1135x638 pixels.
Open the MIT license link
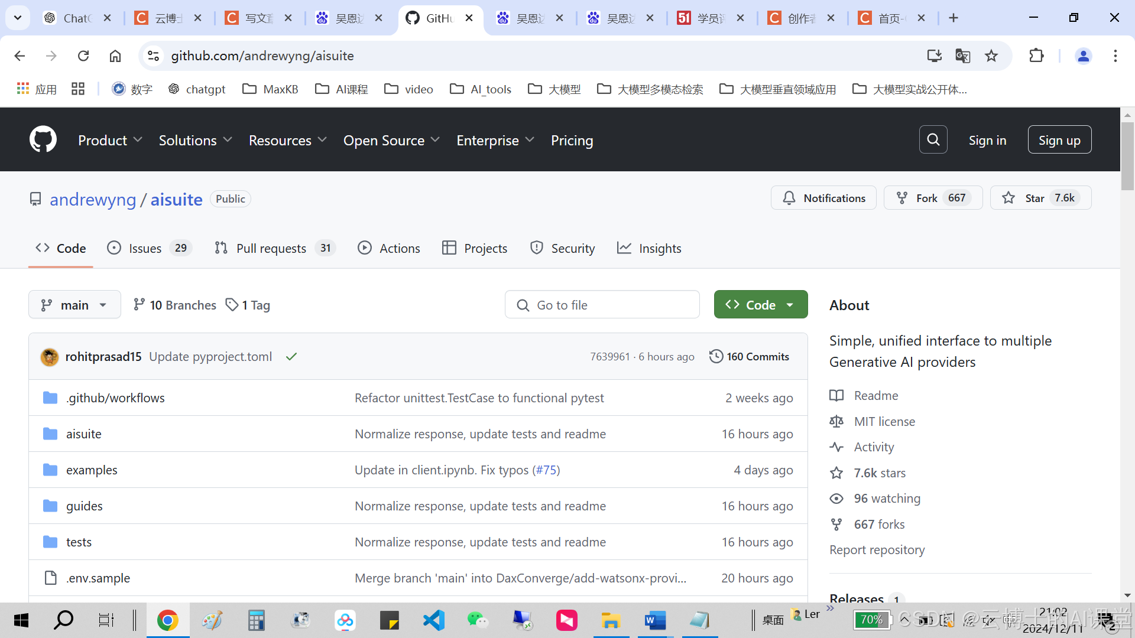coord(884,421)
